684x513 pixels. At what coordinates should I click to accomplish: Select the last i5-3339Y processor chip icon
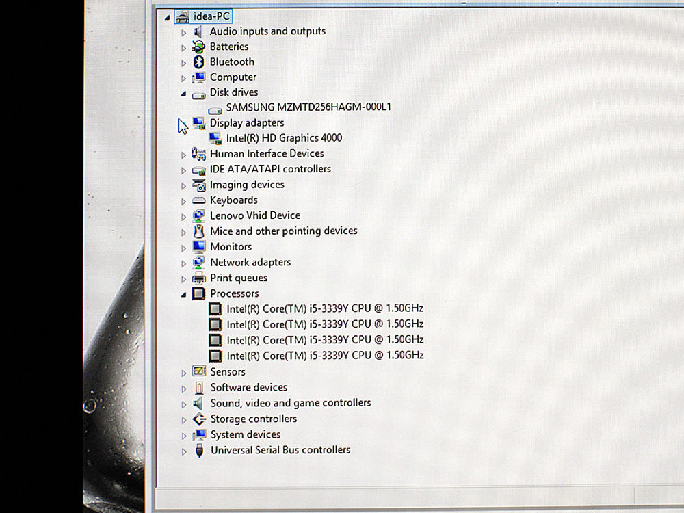215,356
